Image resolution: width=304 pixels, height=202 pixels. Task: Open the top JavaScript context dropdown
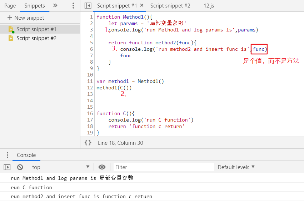click(x=61, y=167)
